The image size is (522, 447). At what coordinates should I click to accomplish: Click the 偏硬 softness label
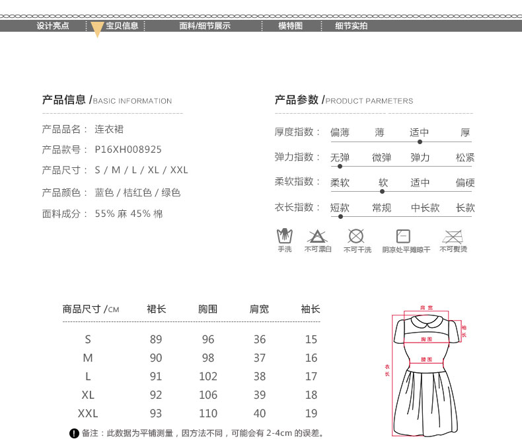[465, 183]
